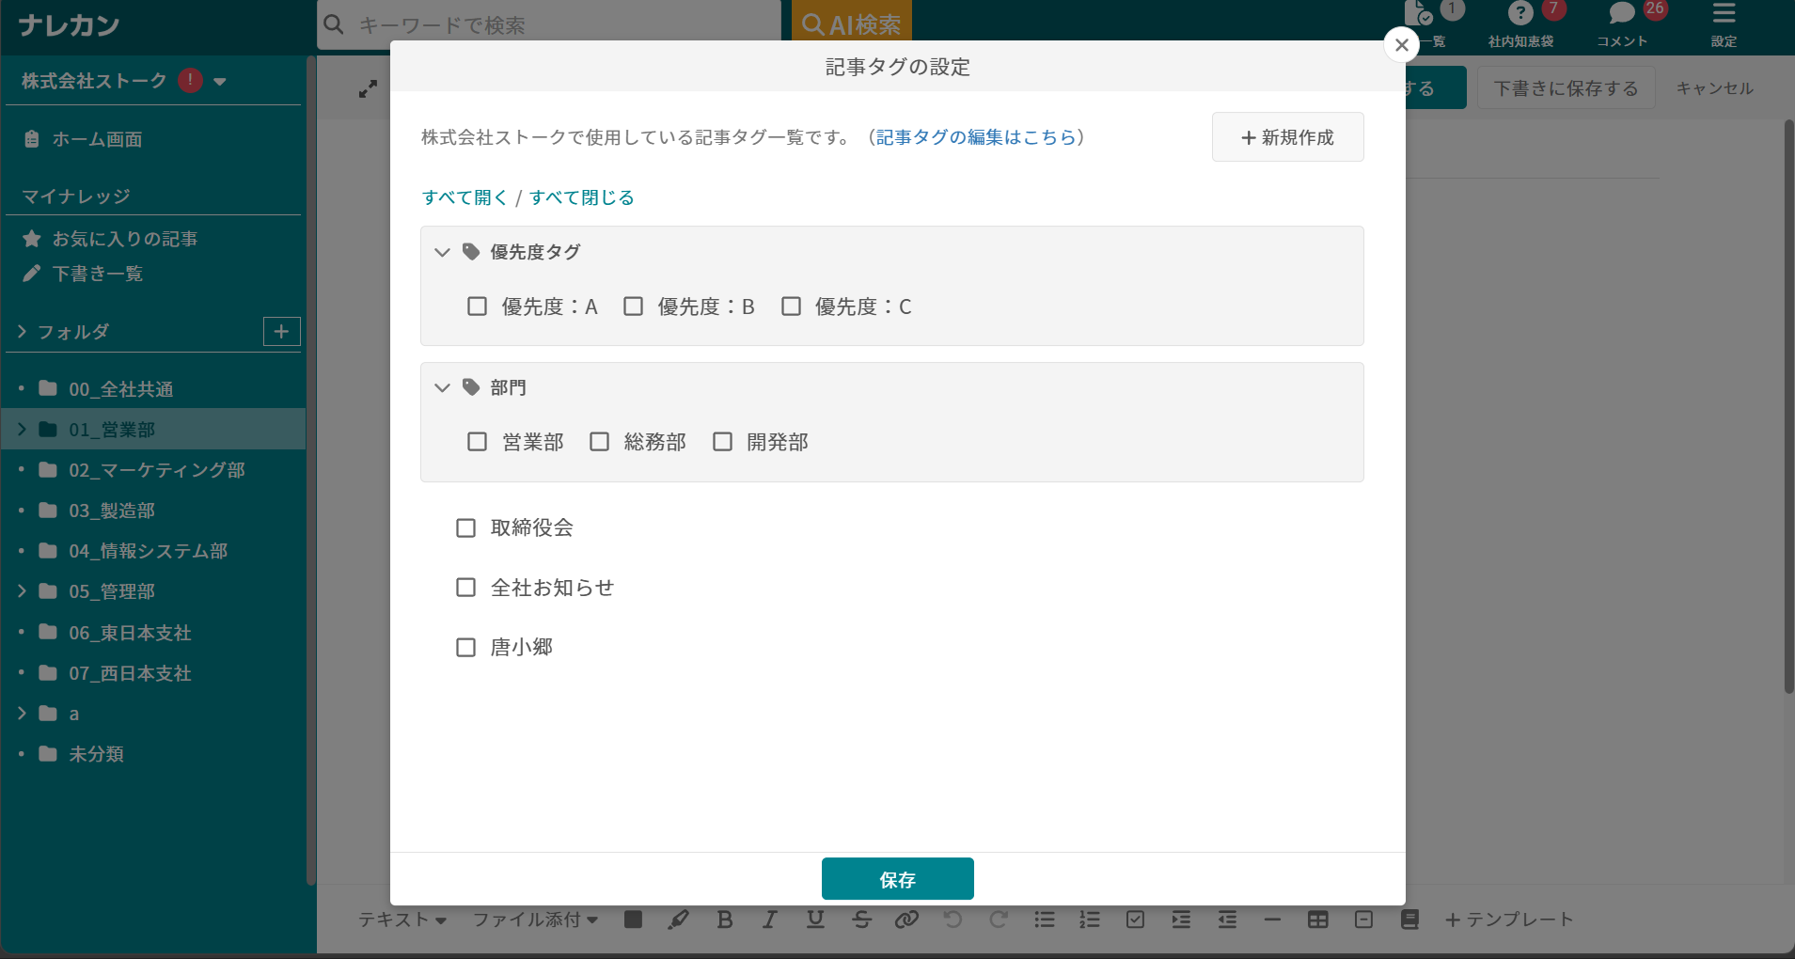This screenshot has height=959, width=1795.
Task: Insert a hyperlink with the link icon
Action: tap(906, 920)
